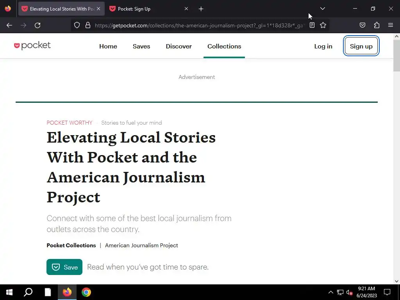Toggle Reader View icon in address bar

coord(312,25)
